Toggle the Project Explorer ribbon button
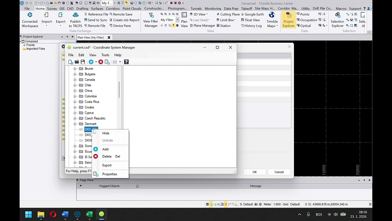The image size is (392, 221). point(288,20)
